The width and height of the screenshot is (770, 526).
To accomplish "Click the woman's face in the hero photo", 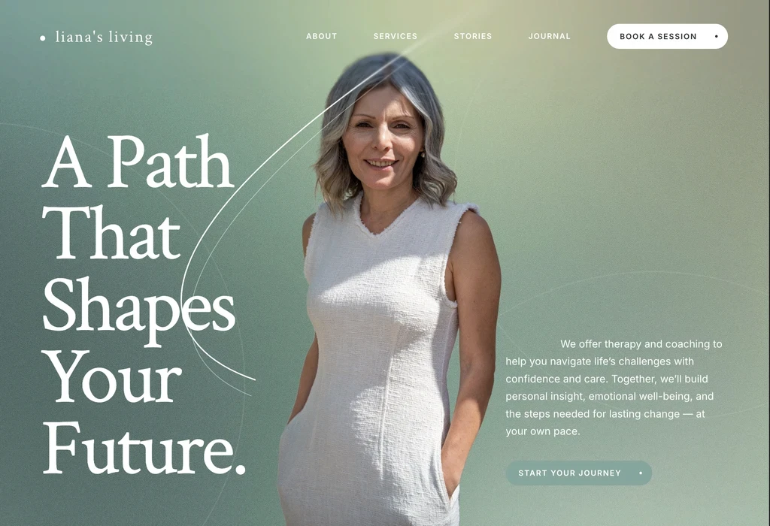I will coord(383,140).
